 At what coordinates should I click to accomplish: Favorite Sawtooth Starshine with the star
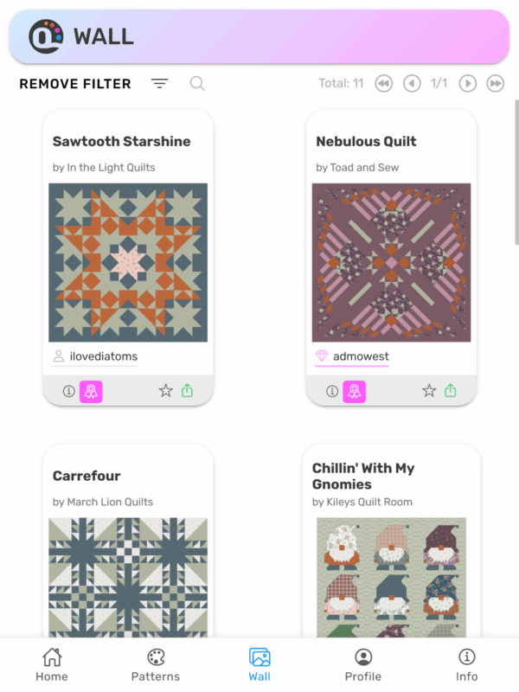pos(165,391)
